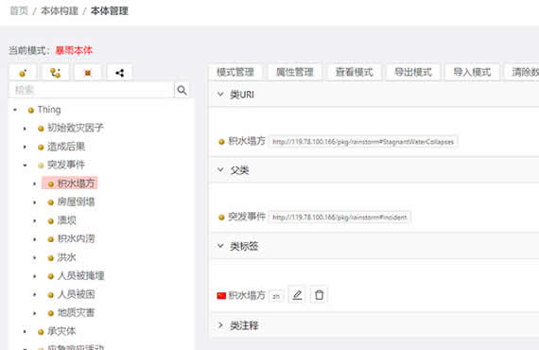Expand the highlighted 积水塌方 node arrow

[x=34, y=184]
